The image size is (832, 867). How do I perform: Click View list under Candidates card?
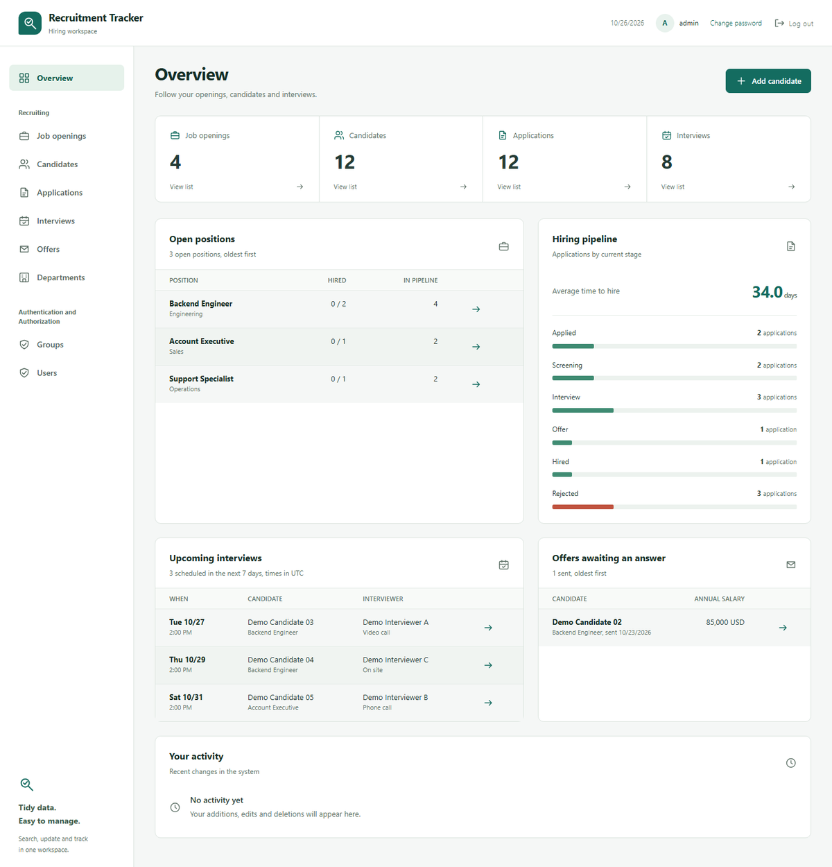pos(345,187)
